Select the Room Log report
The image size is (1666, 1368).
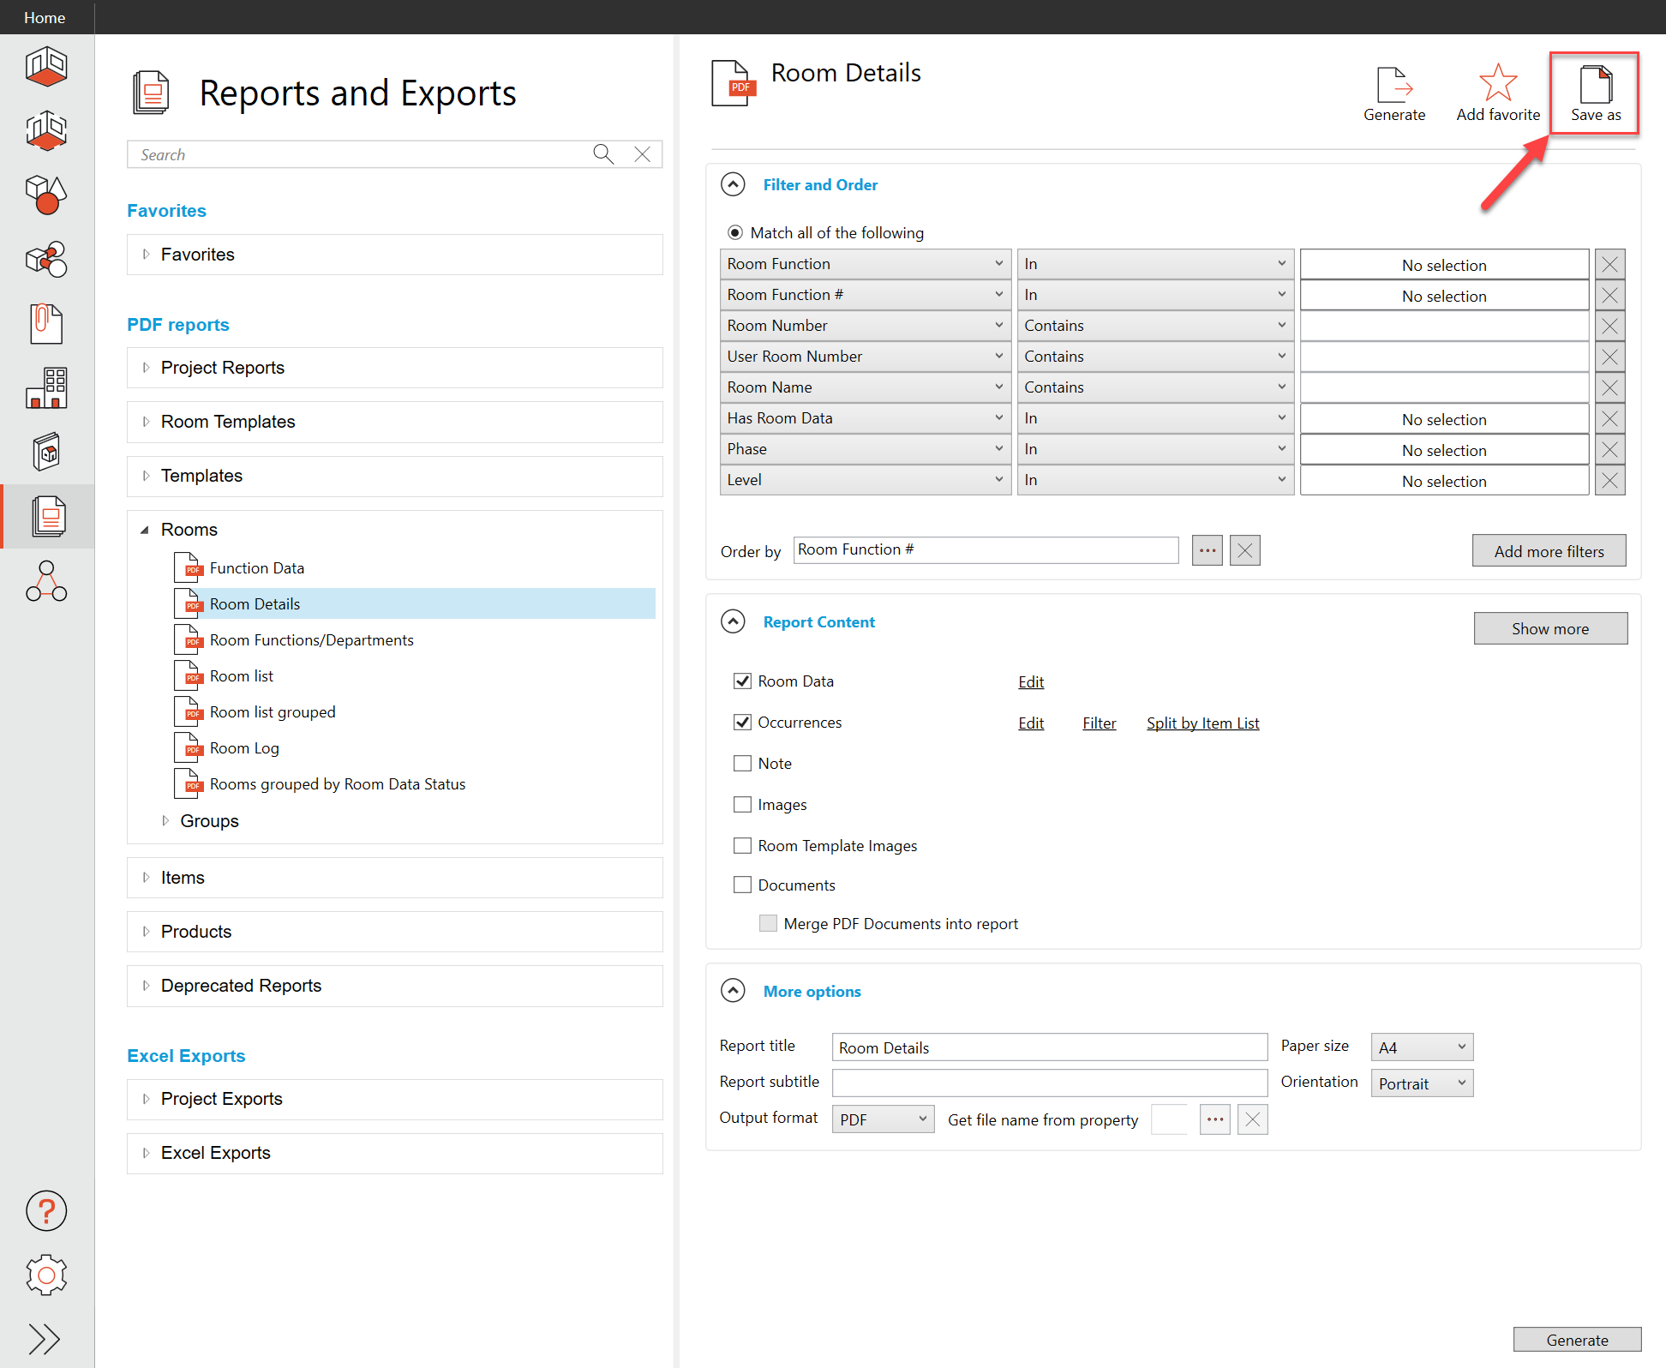244,748
